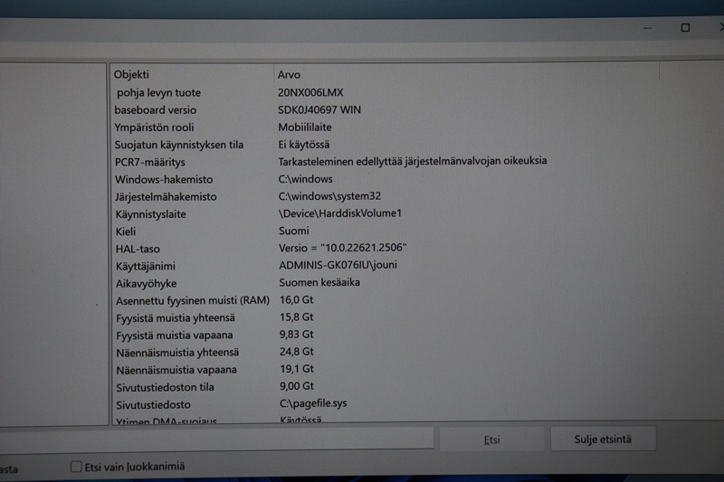724x482 pixels.
Task: Select the value 20NX006LMX
Action: click(310, 92)
